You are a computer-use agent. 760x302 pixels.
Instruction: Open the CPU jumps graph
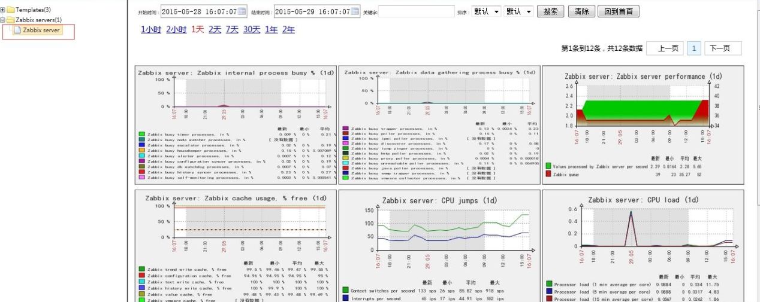[x=439, y=246]
